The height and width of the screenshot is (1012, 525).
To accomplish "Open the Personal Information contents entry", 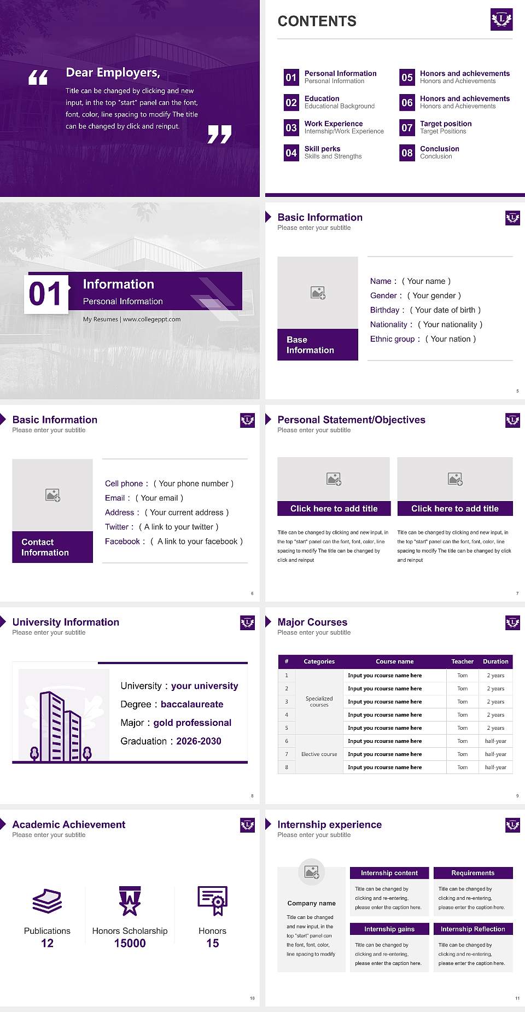I will tap(340, 77).
